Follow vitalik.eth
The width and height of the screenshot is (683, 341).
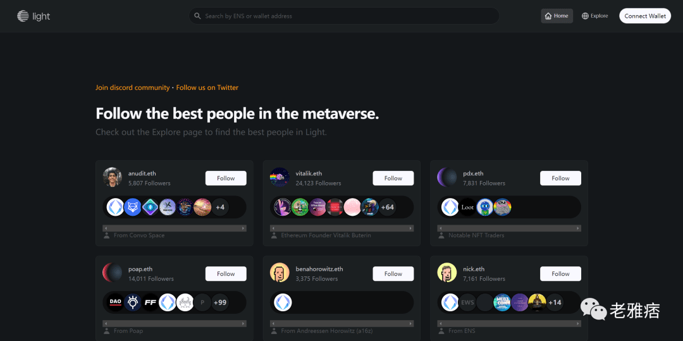pyautogui.click(x=393, y=178)
